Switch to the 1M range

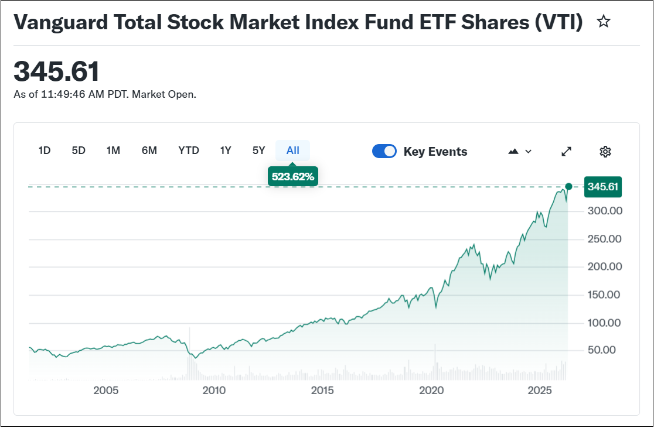coord(113,150)
